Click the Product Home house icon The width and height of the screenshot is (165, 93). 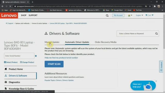point(6,69)
